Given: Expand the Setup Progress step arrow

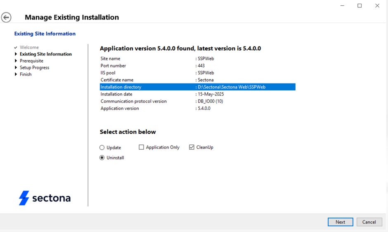Looking at the screenshot, I should [x=16, y=67].
